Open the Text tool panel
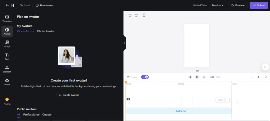This screenshot has width=270, height=121. [7, 56]
